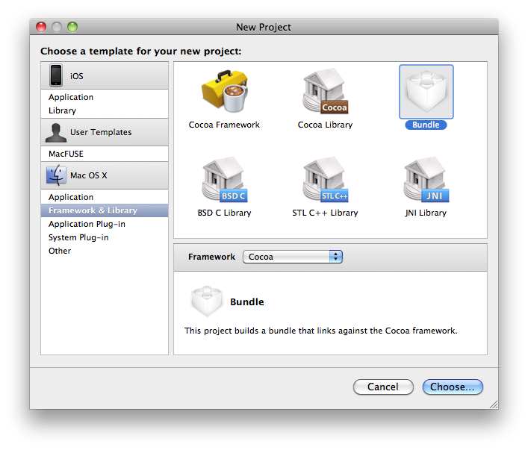Click the Bundle lego brick icon
The height and width of the screenshot is (450, 528).
point(426,93)
